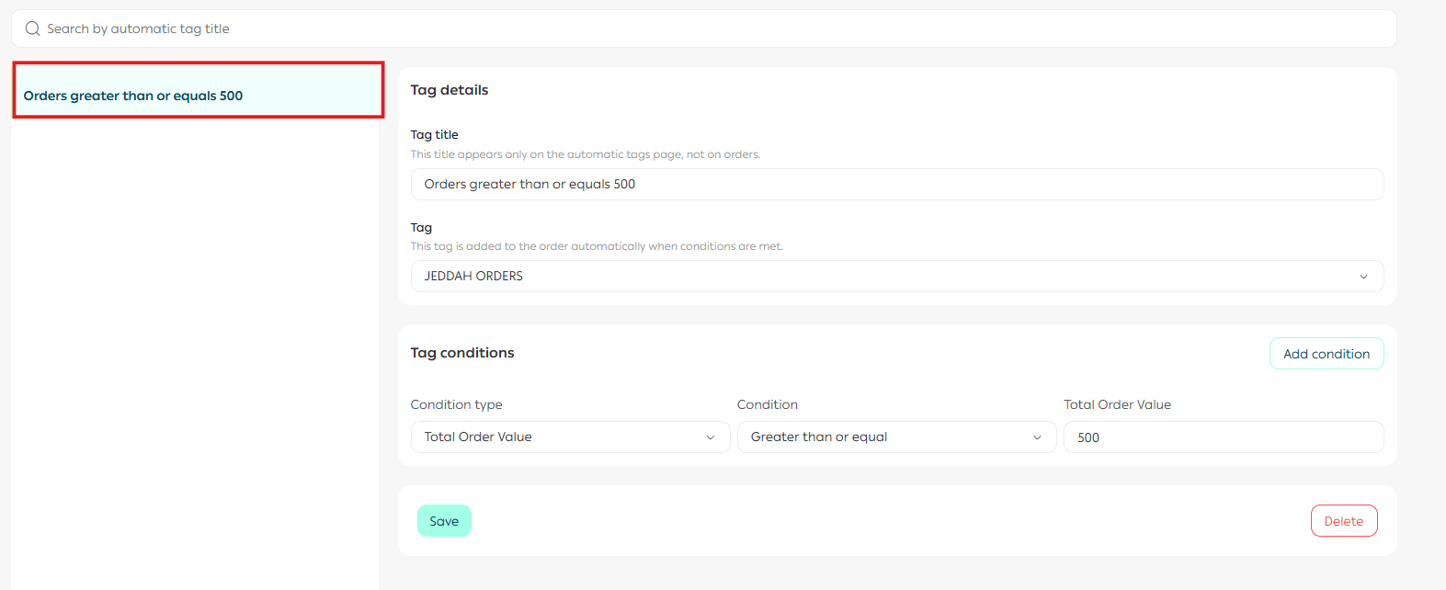The image size is (1446, 590).
Task: Save the automatic tag
Action: click(444, 521)
